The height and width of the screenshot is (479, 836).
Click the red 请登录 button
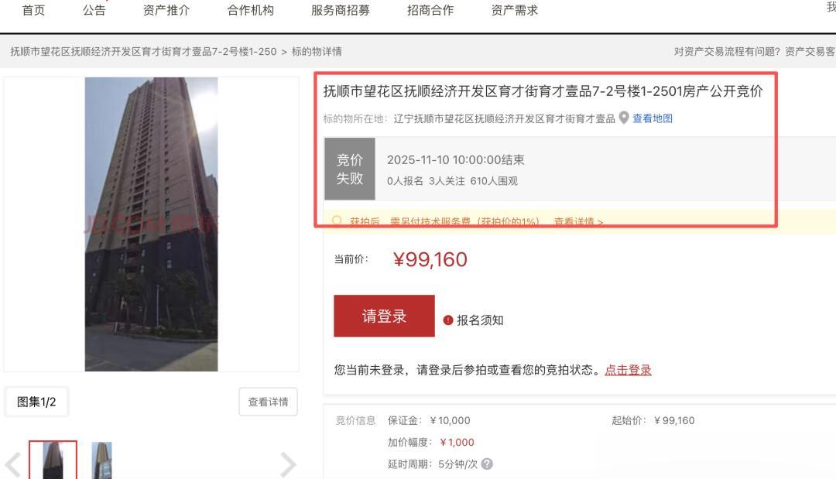385,316
